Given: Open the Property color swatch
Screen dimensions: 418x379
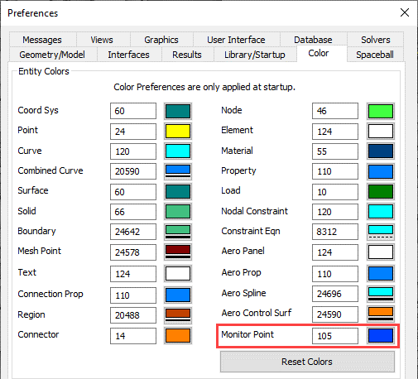Looking at the screenshot, I should click(x=381, y=171).
